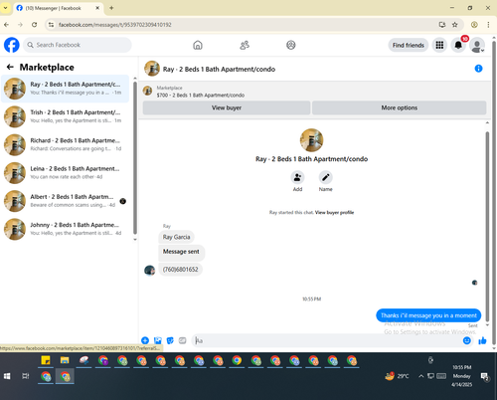Open Chrome profile icon

tap(474, 25)
